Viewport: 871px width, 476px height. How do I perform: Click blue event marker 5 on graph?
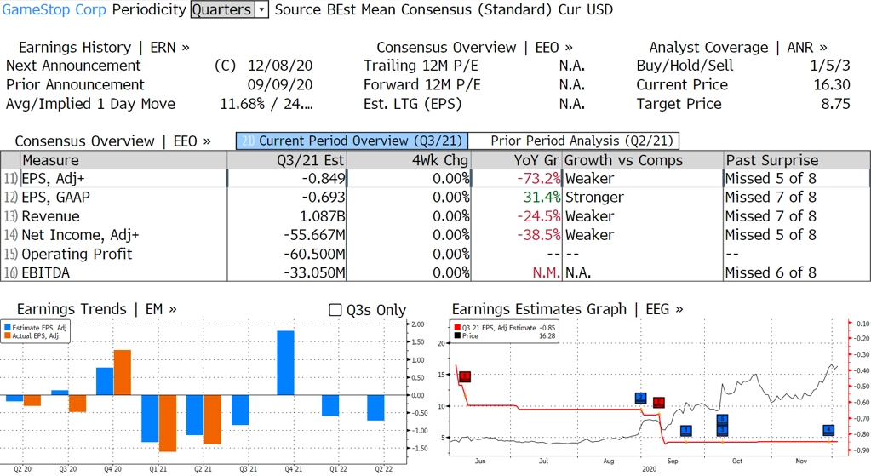pos(722,419)
